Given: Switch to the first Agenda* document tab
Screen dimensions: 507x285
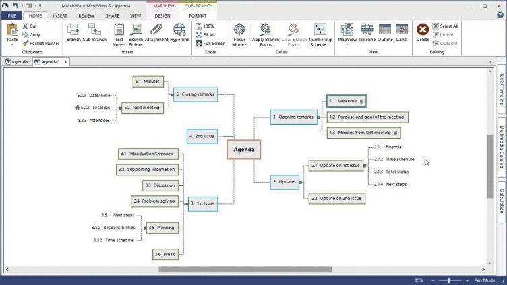Looking at the screenshot, I should pos(17,61).
